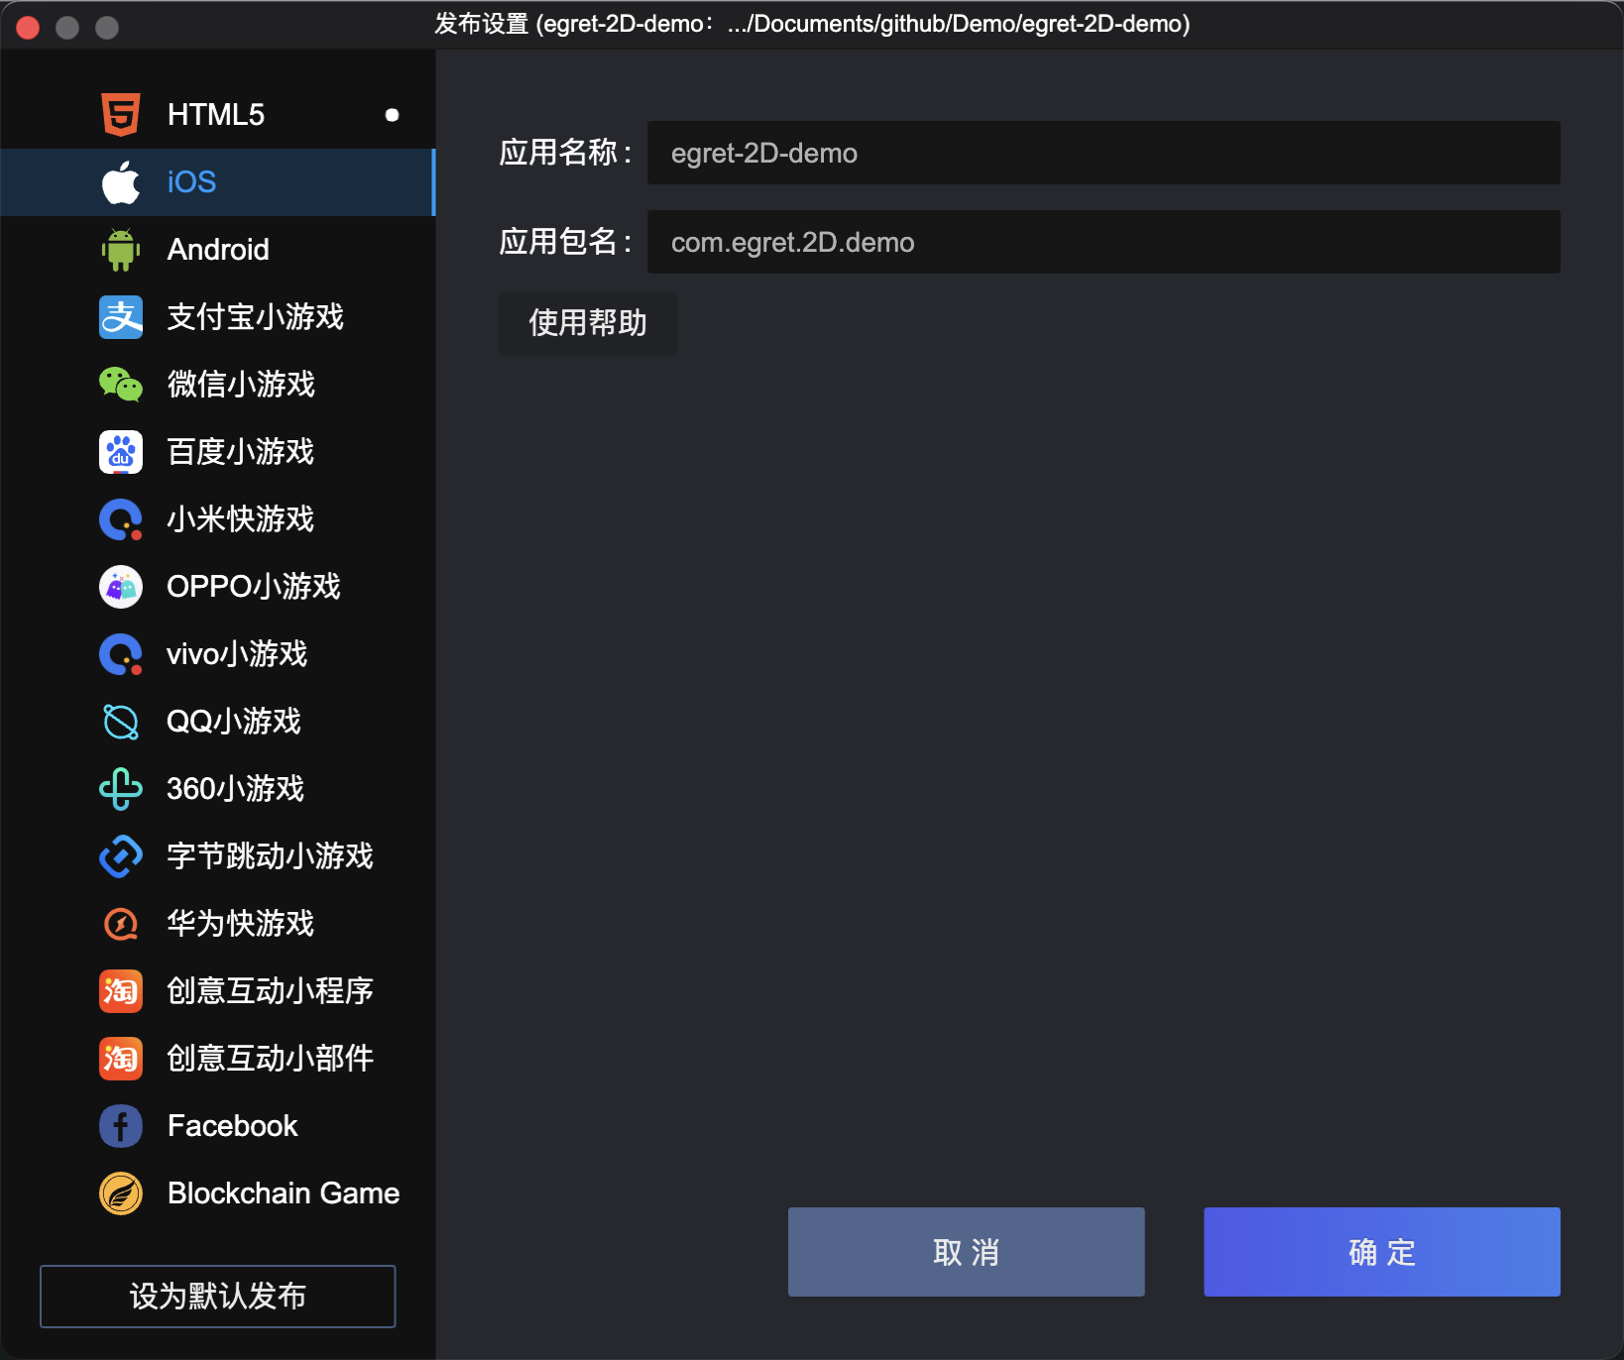Choose vivo小游戏 platform label
This screenshot has height=1360, width=1624.
click(x=237, y=654)
